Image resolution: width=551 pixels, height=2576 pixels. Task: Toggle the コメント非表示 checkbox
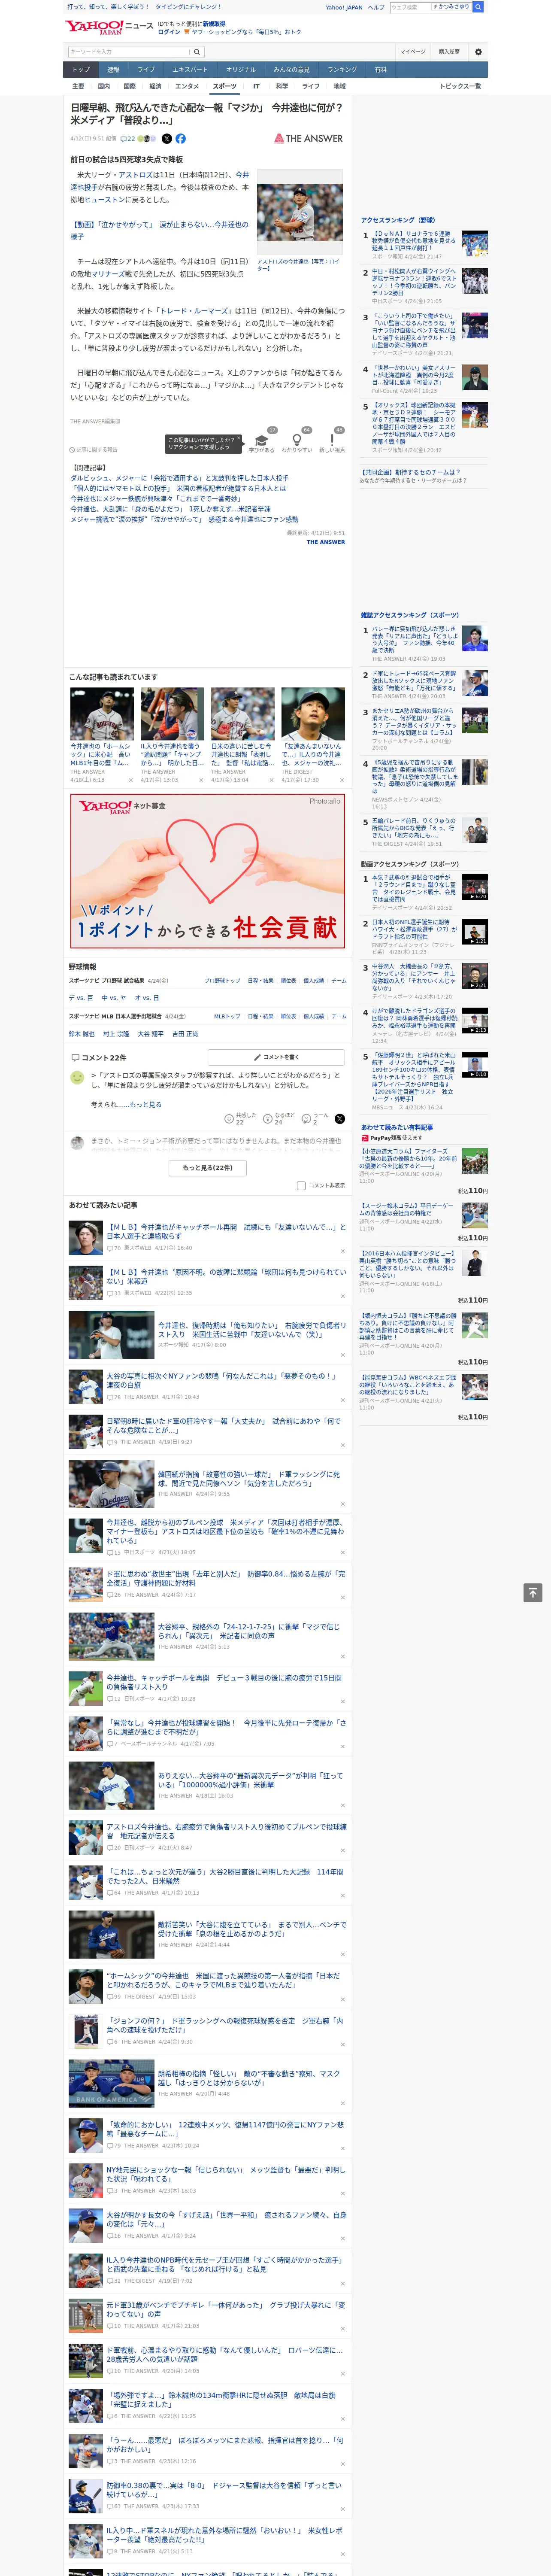301,1185
